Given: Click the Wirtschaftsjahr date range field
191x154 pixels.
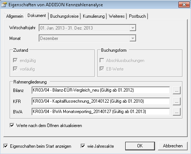Looking at the screenshot, I should 87,28.
